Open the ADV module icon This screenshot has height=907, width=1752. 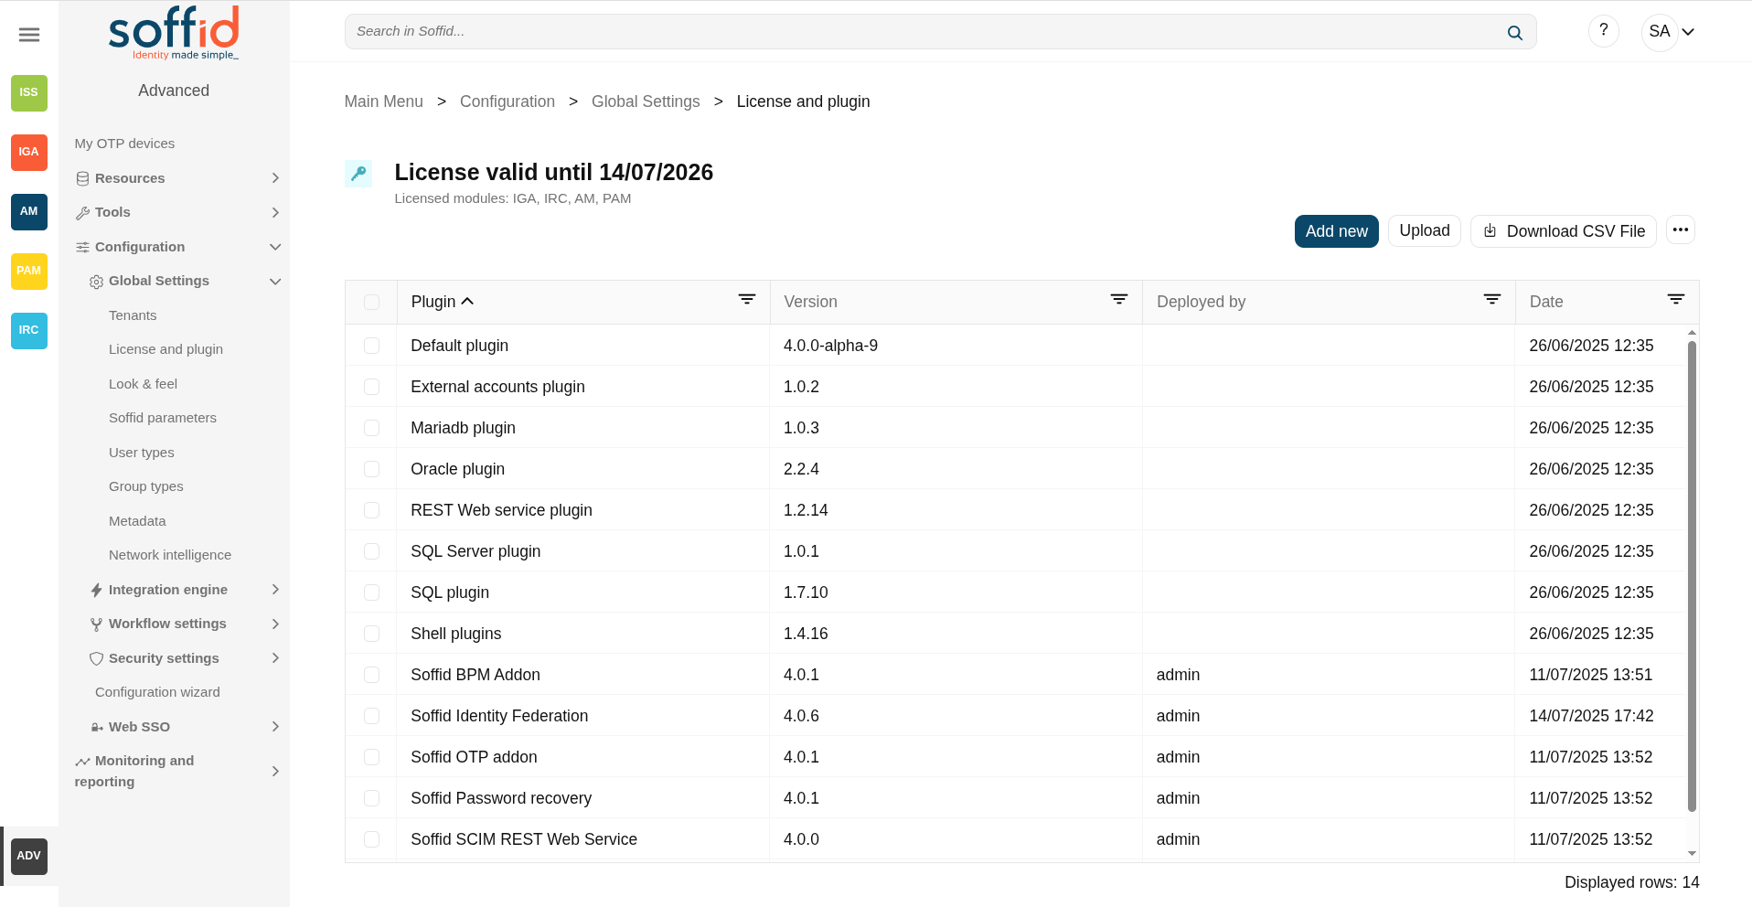(x=29, y=856)
